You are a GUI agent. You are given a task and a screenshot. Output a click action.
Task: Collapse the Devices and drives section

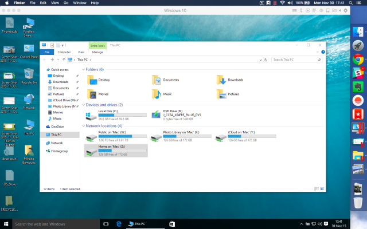point(83,105)
